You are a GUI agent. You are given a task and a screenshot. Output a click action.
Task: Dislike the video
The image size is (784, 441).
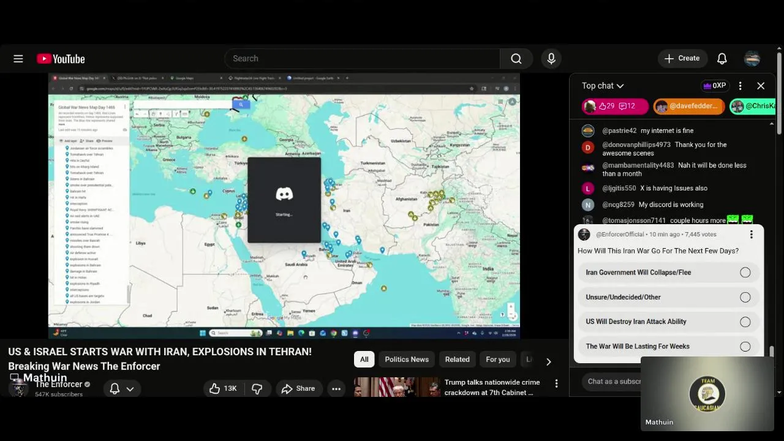pyautogui.click(x=257, y=388)
